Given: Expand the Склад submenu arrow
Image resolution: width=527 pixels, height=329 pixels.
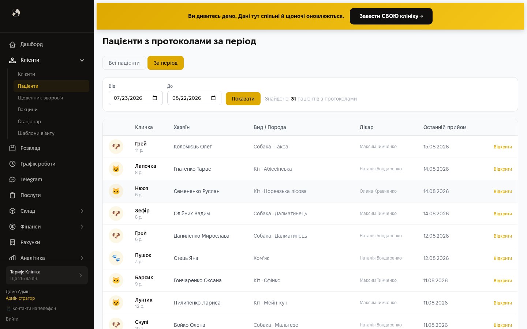Looking at the screenshot, I should tap(82, 211).
